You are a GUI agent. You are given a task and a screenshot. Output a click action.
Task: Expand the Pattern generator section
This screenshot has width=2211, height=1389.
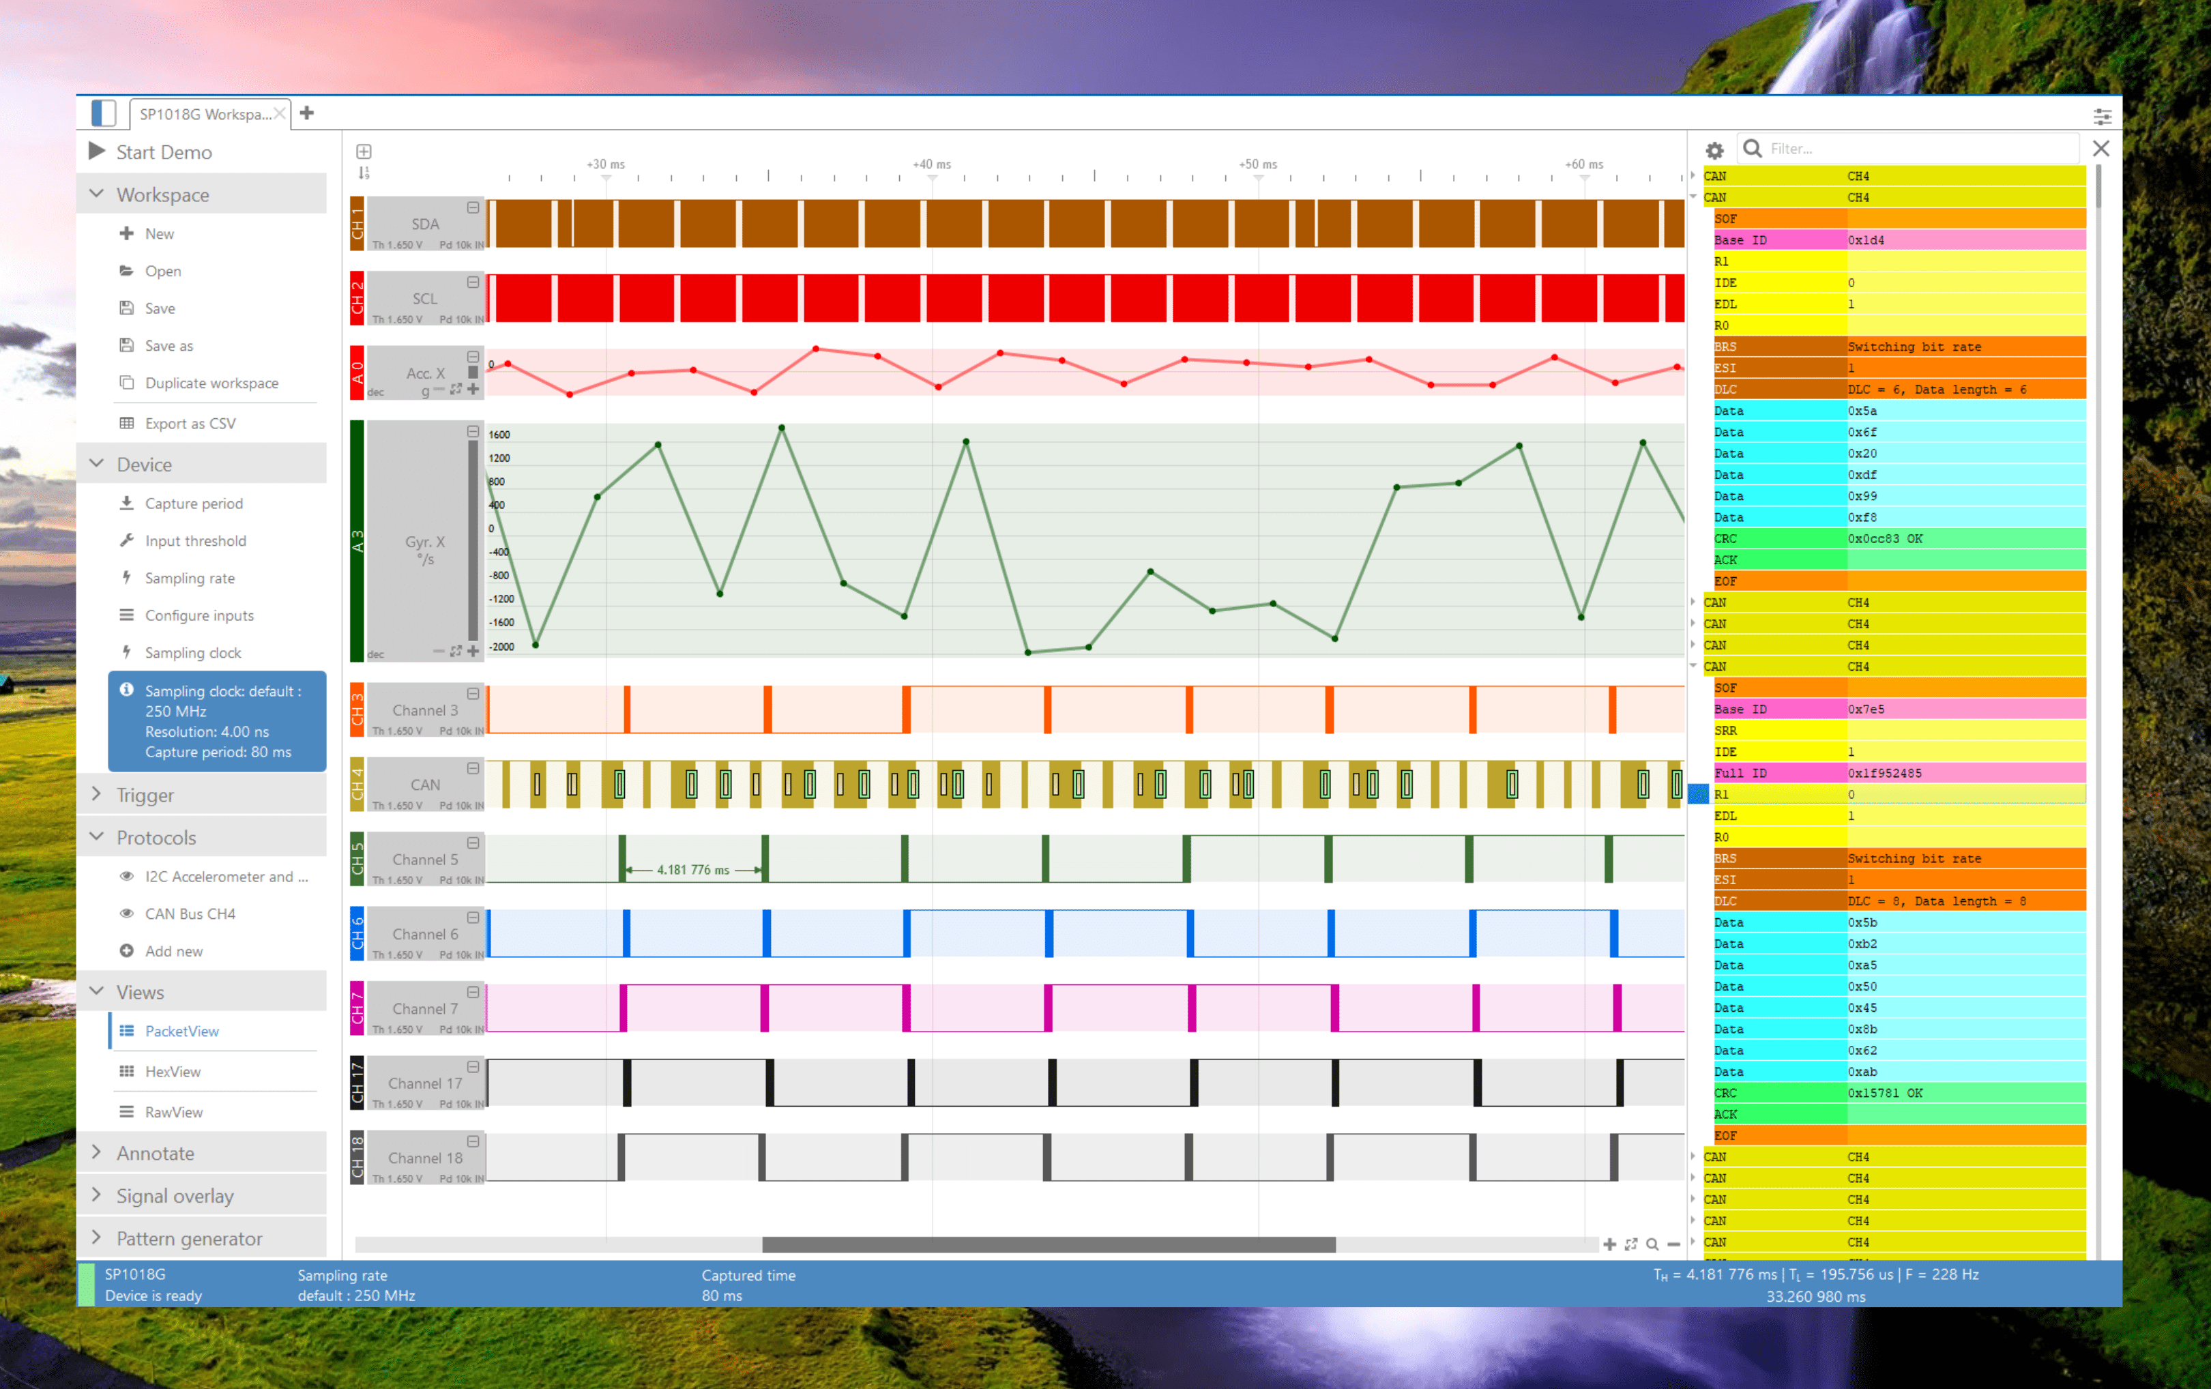click(x=188, y=1238)
